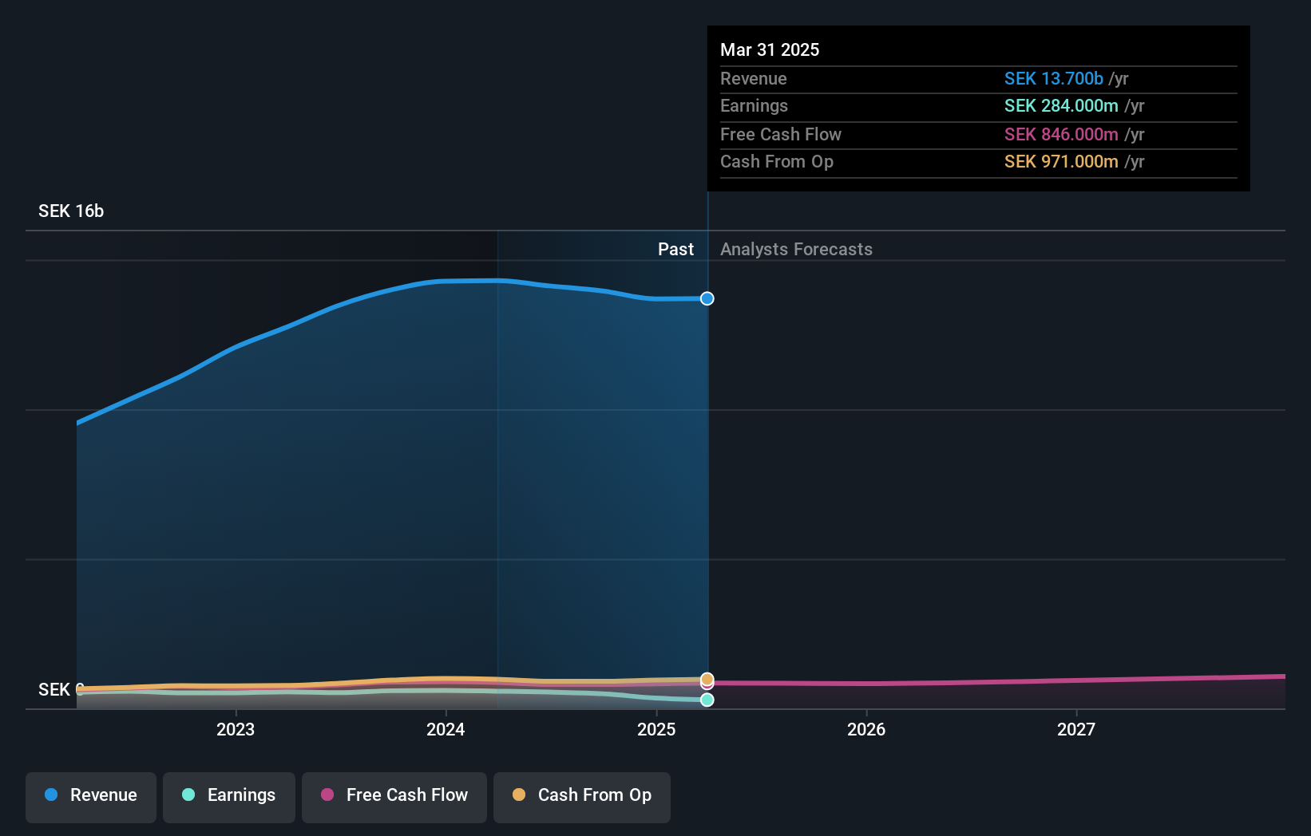Toggle the Earnings legend button
1311x836 pixels.
(229, 797)
